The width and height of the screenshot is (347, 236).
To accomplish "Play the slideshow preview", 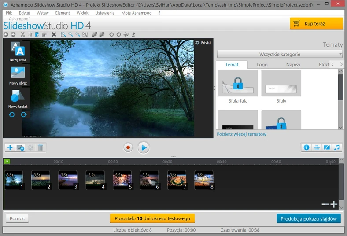I will point(143,147).
